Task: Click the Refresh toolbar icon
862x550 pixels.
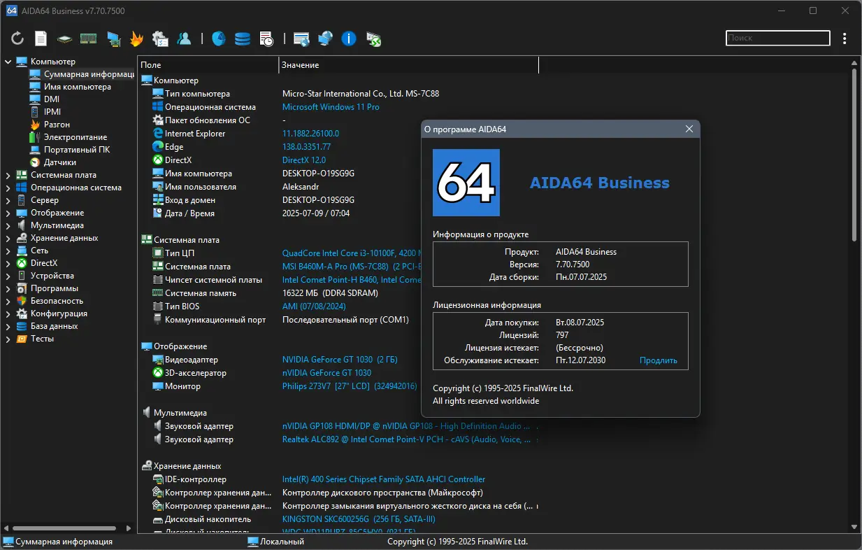Action: [x=17, y=38]
